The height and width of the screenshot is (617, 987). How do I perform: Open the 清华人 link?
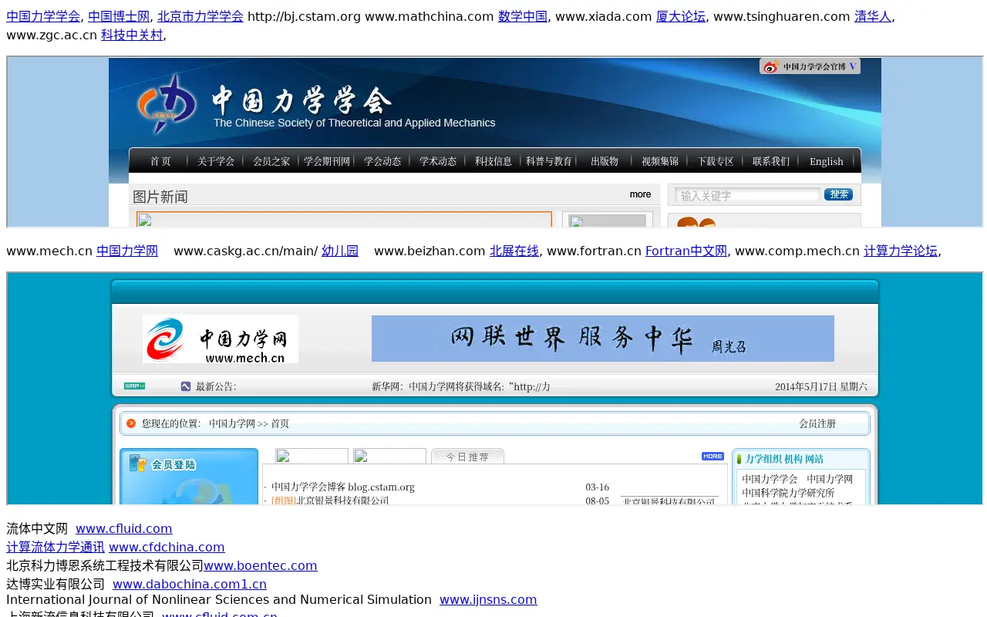pos(873,16)
